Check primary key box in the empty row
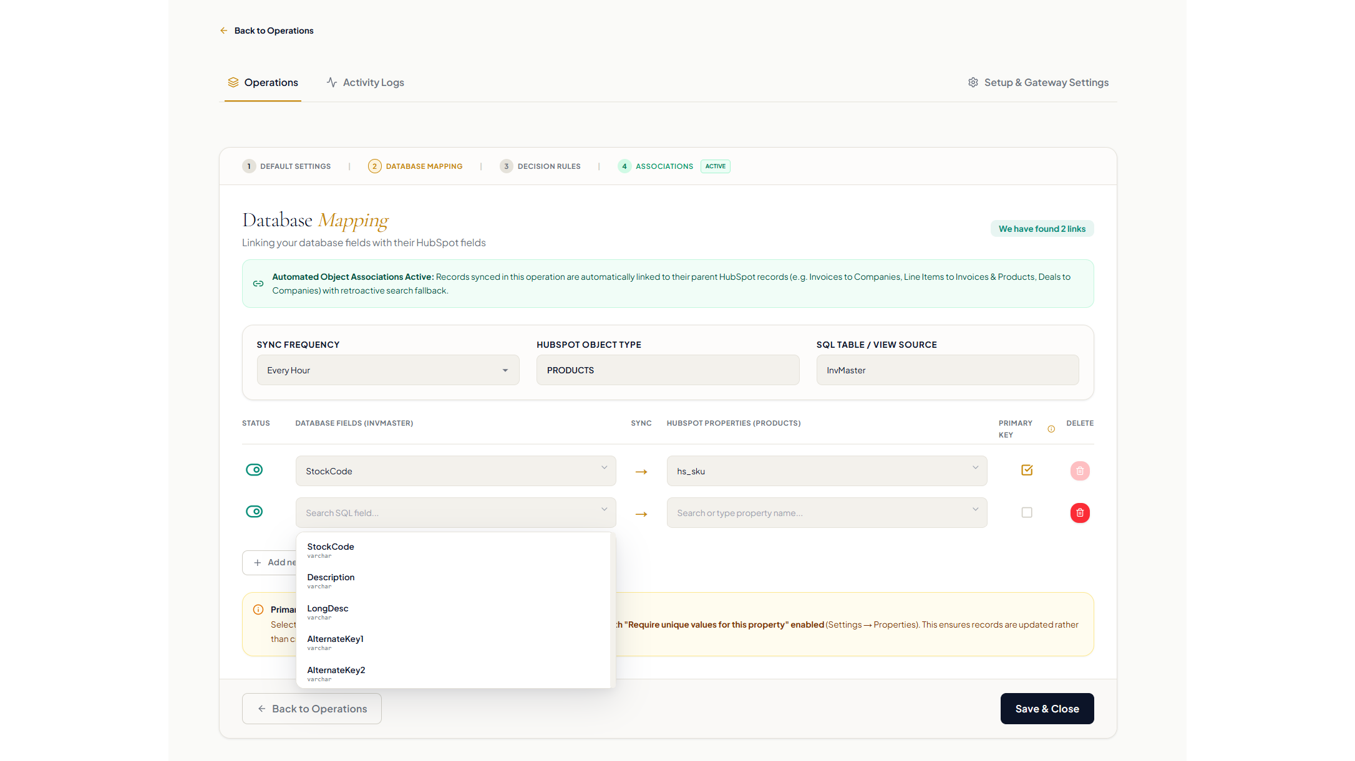 click(1027, 512)
